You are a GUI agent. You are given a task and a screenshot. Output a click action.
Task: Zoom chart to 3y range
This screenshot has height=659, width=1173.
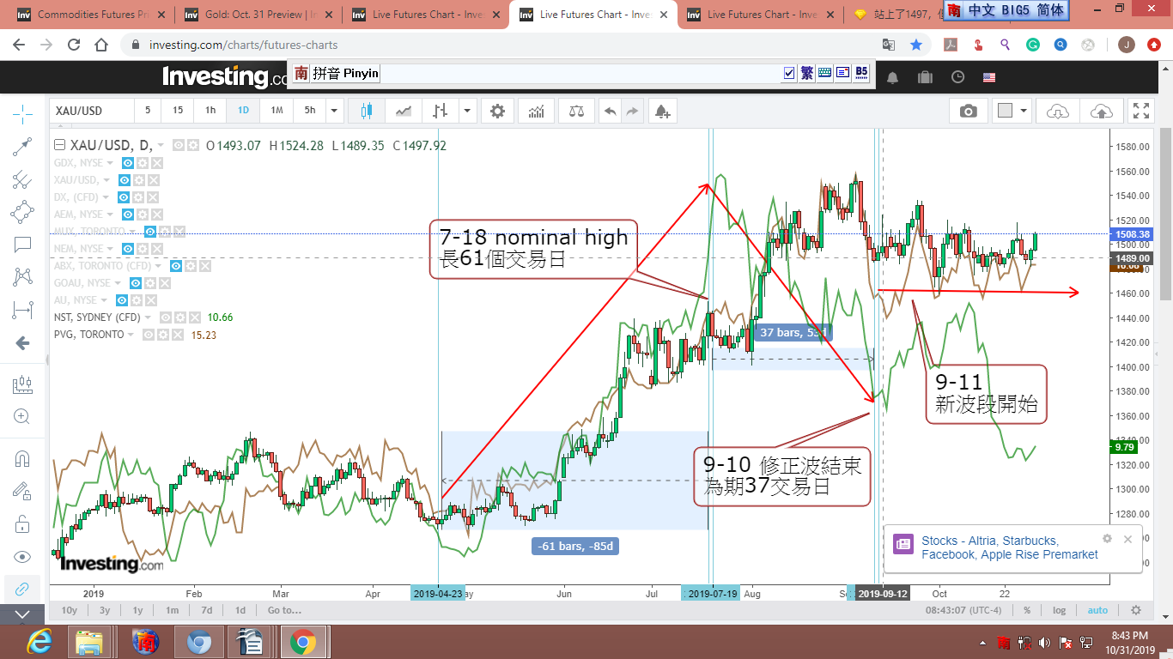pos(105,610)
